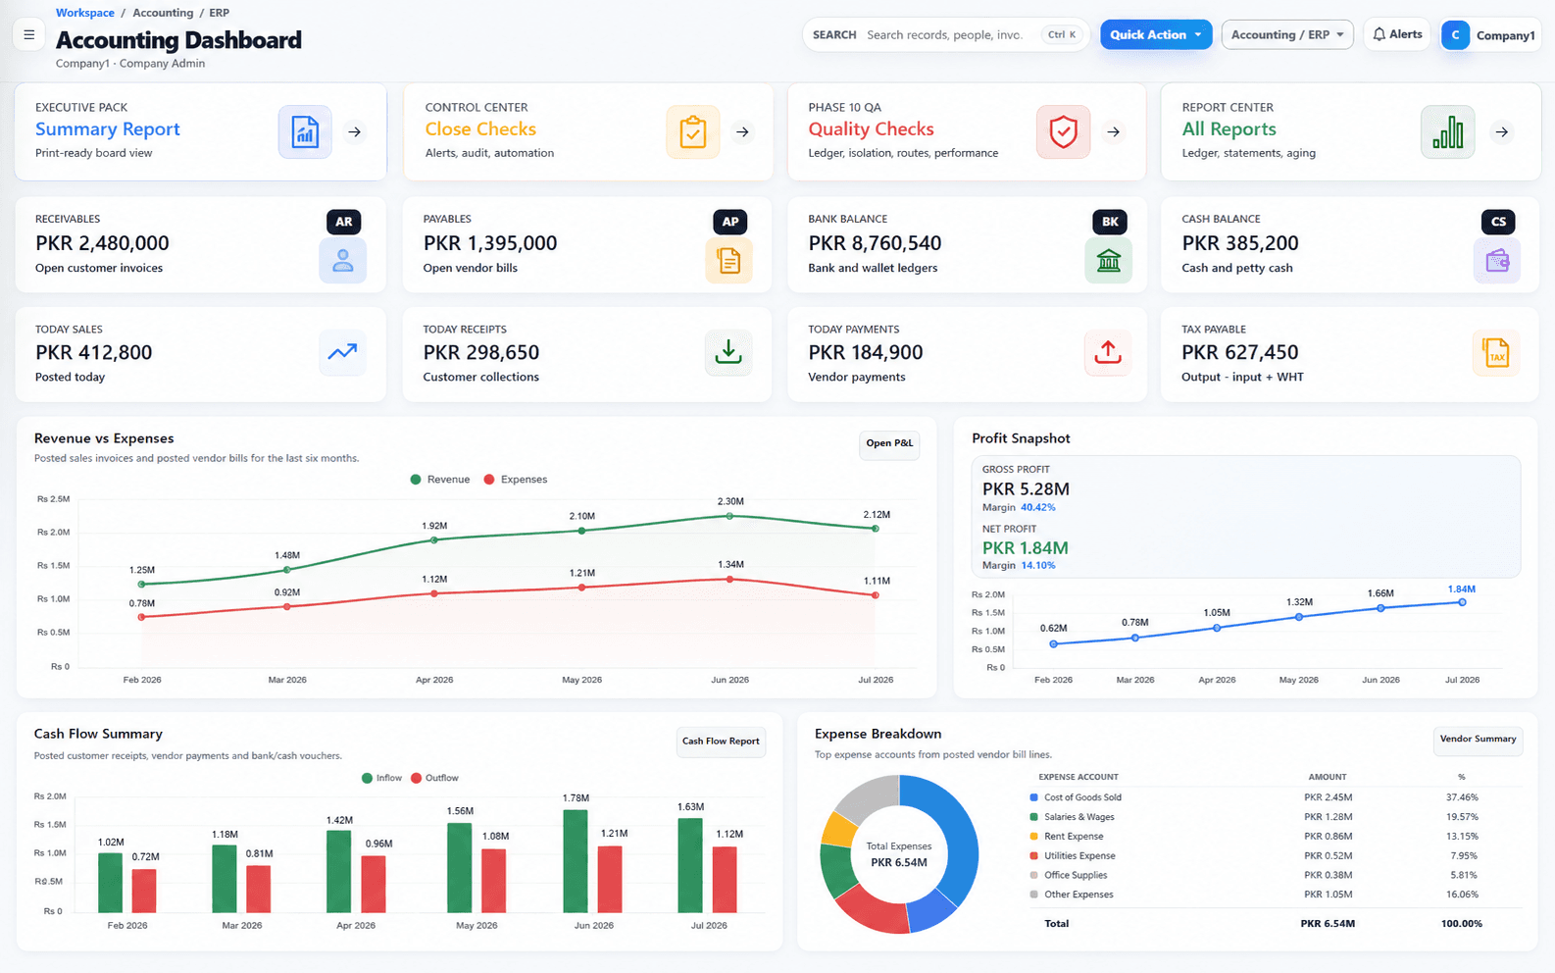Toggle the Expenses series legend item

tap(516, 480)
